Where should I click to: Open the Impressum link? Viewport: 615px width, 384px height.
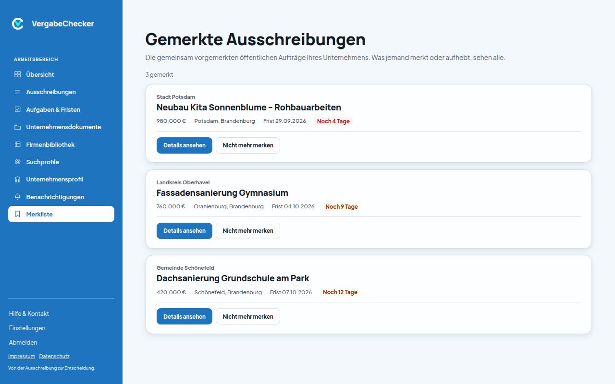22,356
